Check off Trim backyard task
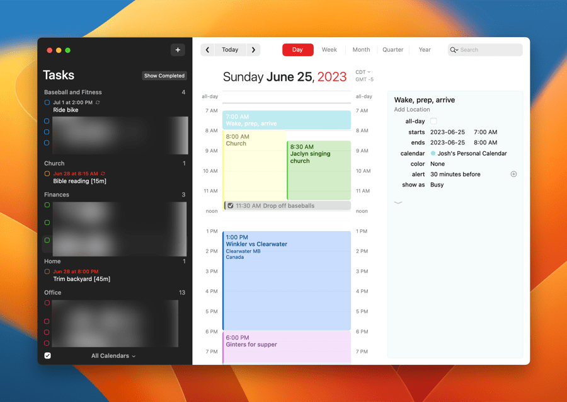 [x=47, y=272]
